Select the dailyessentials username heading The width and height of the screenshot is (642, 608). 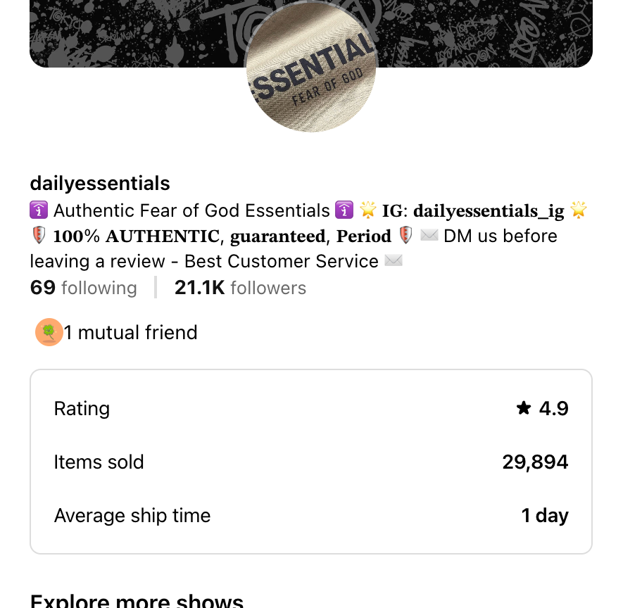(100, 184)
